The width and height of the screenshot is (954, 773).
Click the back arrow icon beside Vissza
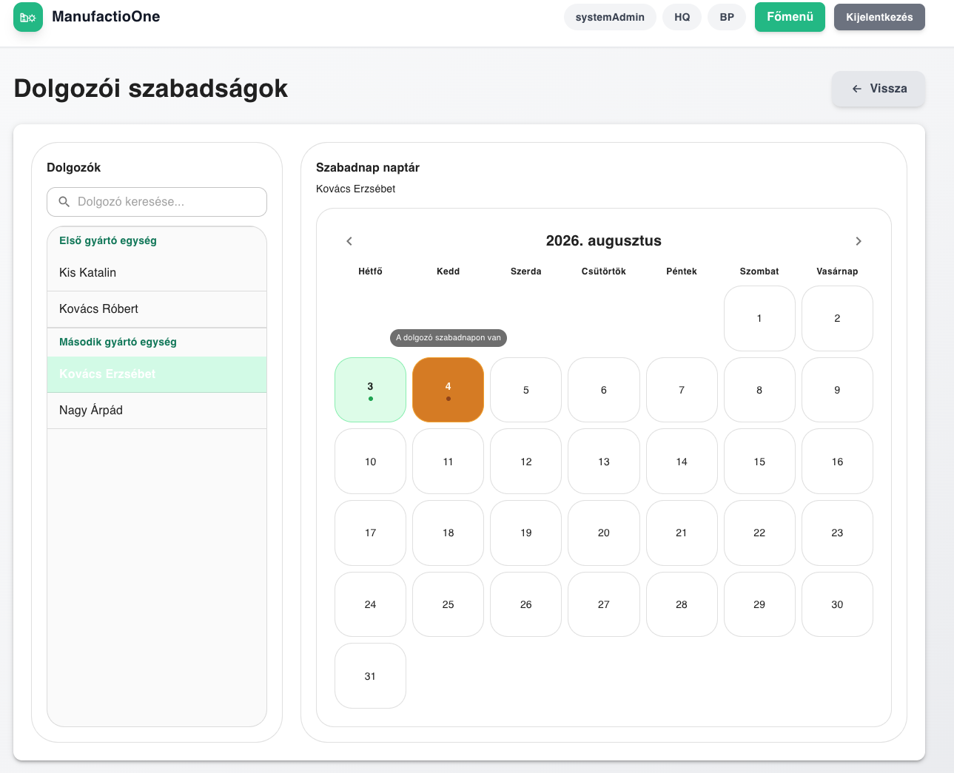coord(857,89)
